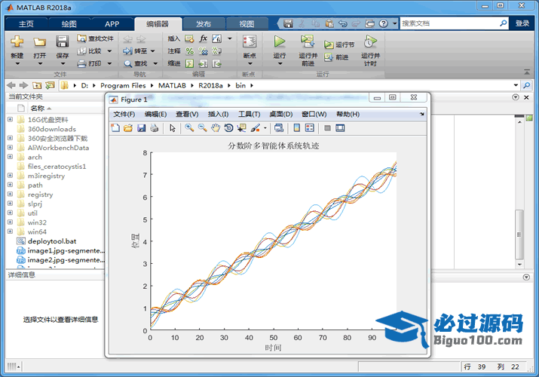
Task: Click the fx insert function icon
Action: click(203, 38)
